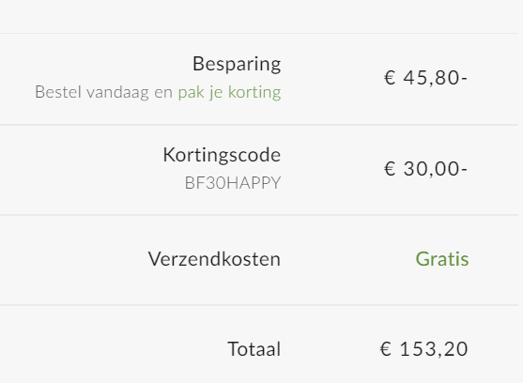Click the divider line above the Besparing row
This screenshot has width=523, height=383.
coord(259,34)
